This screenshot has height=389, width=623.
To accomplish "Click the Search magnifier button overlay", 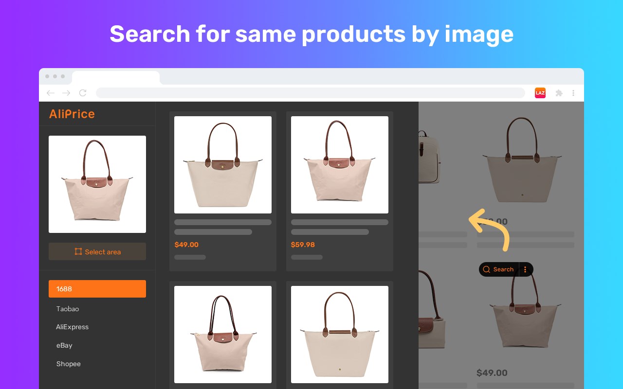I will click(x=499, y=269).
